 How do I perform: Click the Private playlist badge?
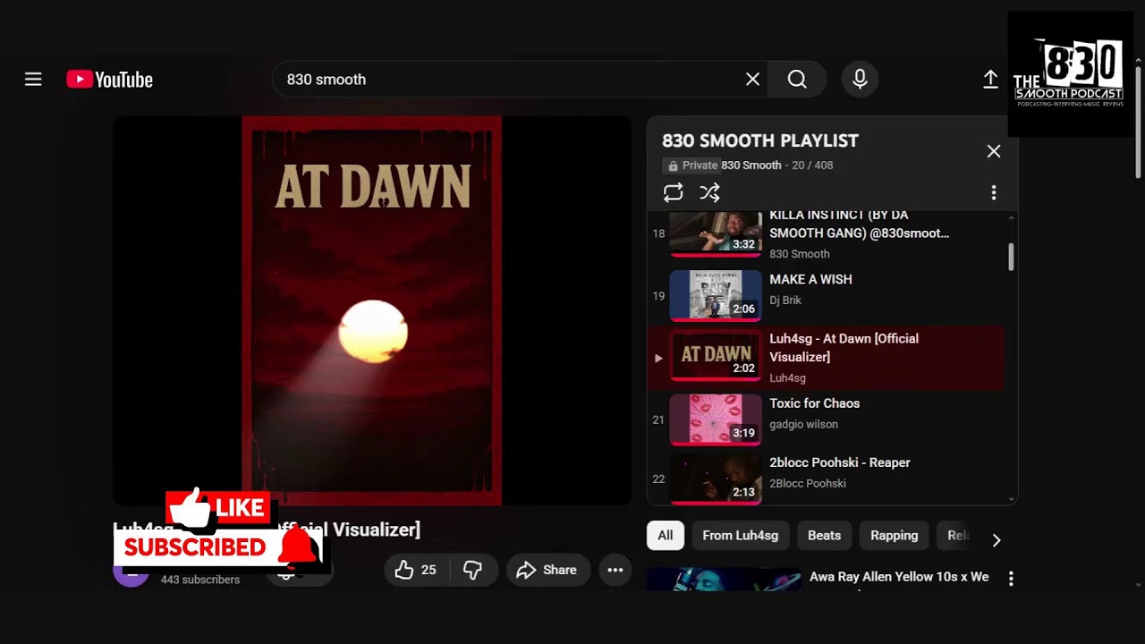pos(691,165)
